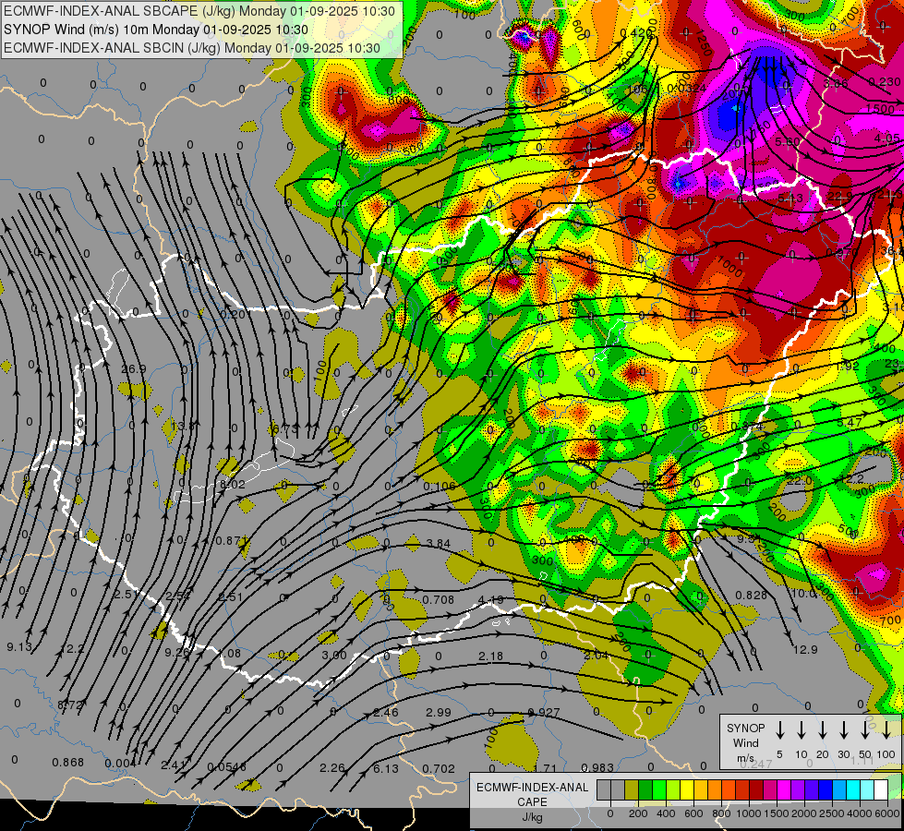Image resolution: width=904 pixels, height=831 pixels.
Task: Click the 2.99 value on the map
Action: click(x=439, y=713)
